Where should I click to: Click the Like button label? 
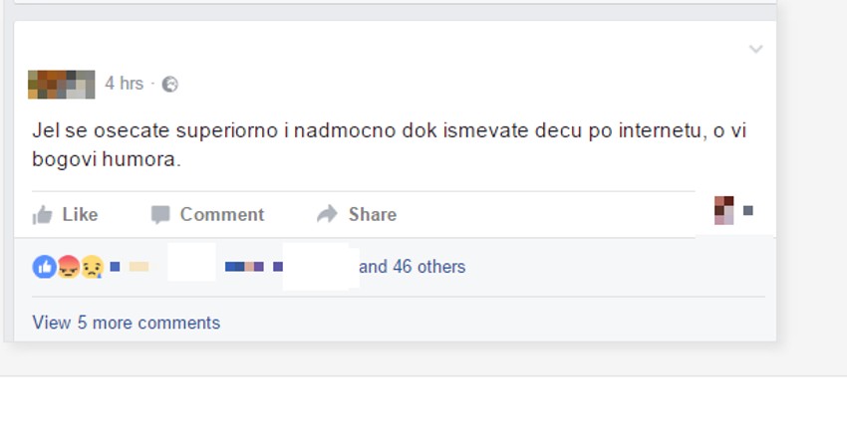click(80, 214)
